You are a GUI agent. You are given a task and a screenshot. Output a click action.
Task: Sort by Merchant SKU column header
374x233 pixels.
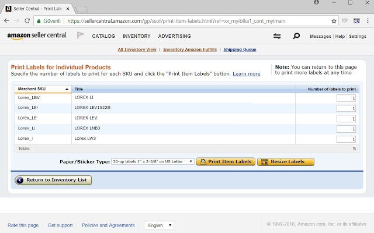pyautogui.click(x=43, y=89)
